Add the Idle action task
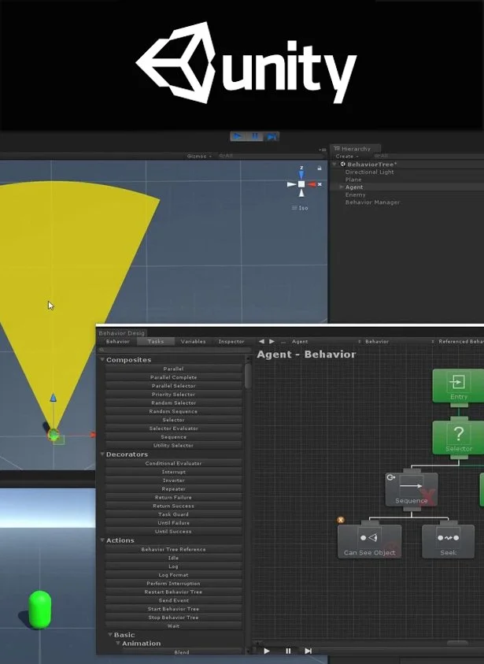 [173, 558]
